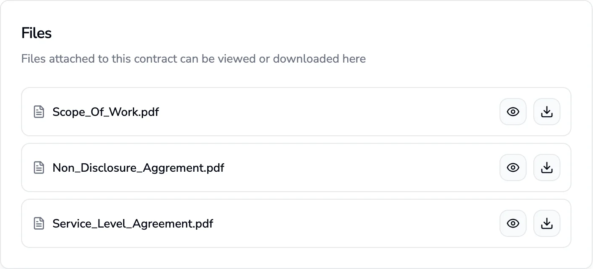Click the download arrow for Service_Level_Agreement.pdf
The width and height of the screenshot is (593, 269).
[546, 223]
